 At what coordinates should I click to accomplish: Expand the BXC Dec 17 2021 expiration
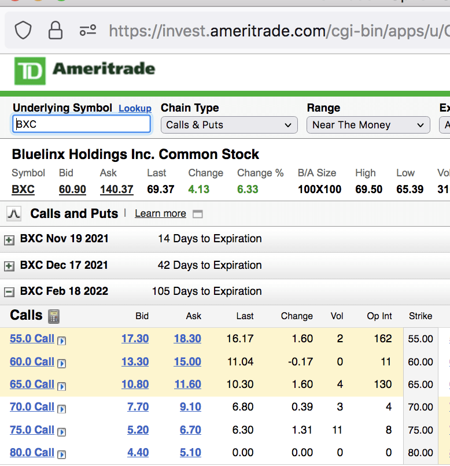[9, 266]
